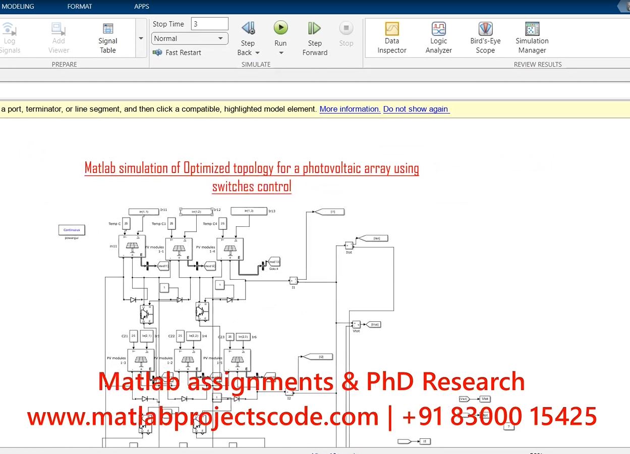Select the PV modules 1-4 block
Viewport: 630px width, 454px height.
tap(230, 249)
